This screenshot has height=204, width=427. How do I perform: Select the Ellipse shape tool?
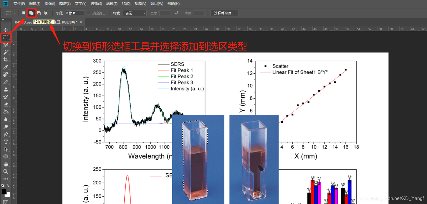click(6, 156)
